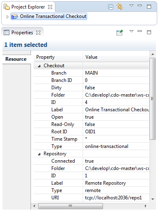This screenshot has width=158, height=212.
Task: Open Properties view menu triangle
Action: point(132,31)
